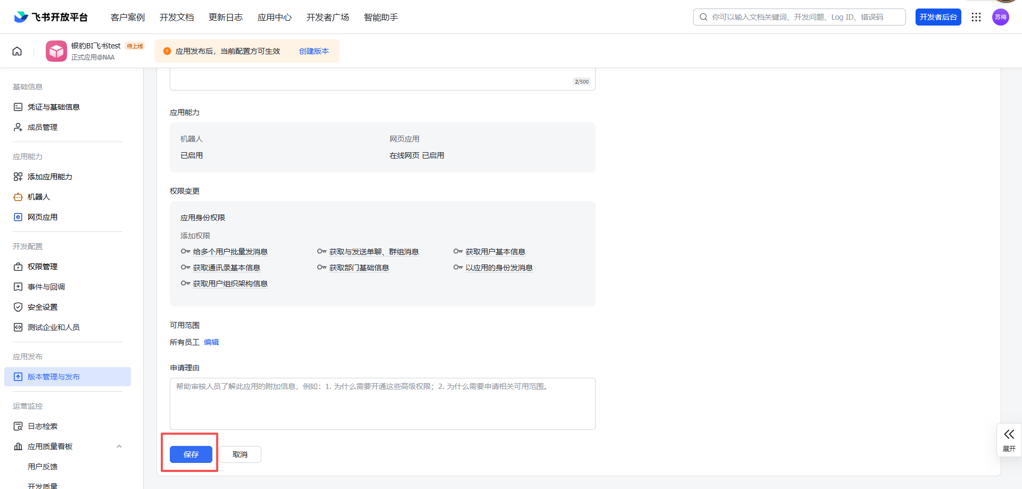Screen dimensions: 1022x489
Task: Open 安全设置 sidebar item
Action: [x=43, y=307]
